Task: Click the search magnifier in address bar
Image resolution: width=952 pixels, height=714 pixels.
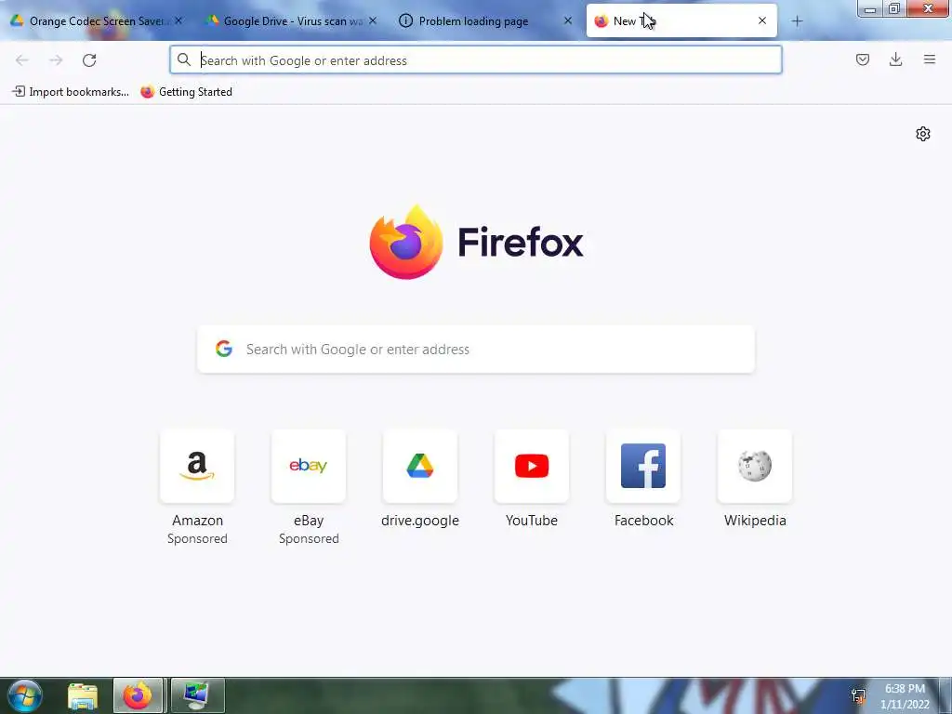Action: pyautogui.click(x=184, y=59)
